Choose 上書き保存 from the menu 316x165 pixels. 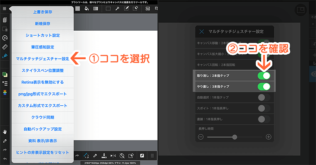42,12
